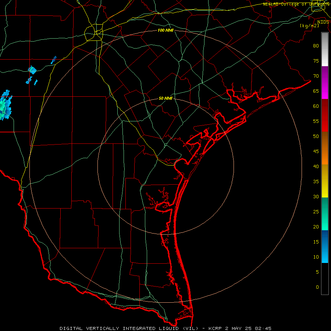Click the "NIDS" label above the scale
Viewport: 331px width, 331px height.
pos(323,22)
